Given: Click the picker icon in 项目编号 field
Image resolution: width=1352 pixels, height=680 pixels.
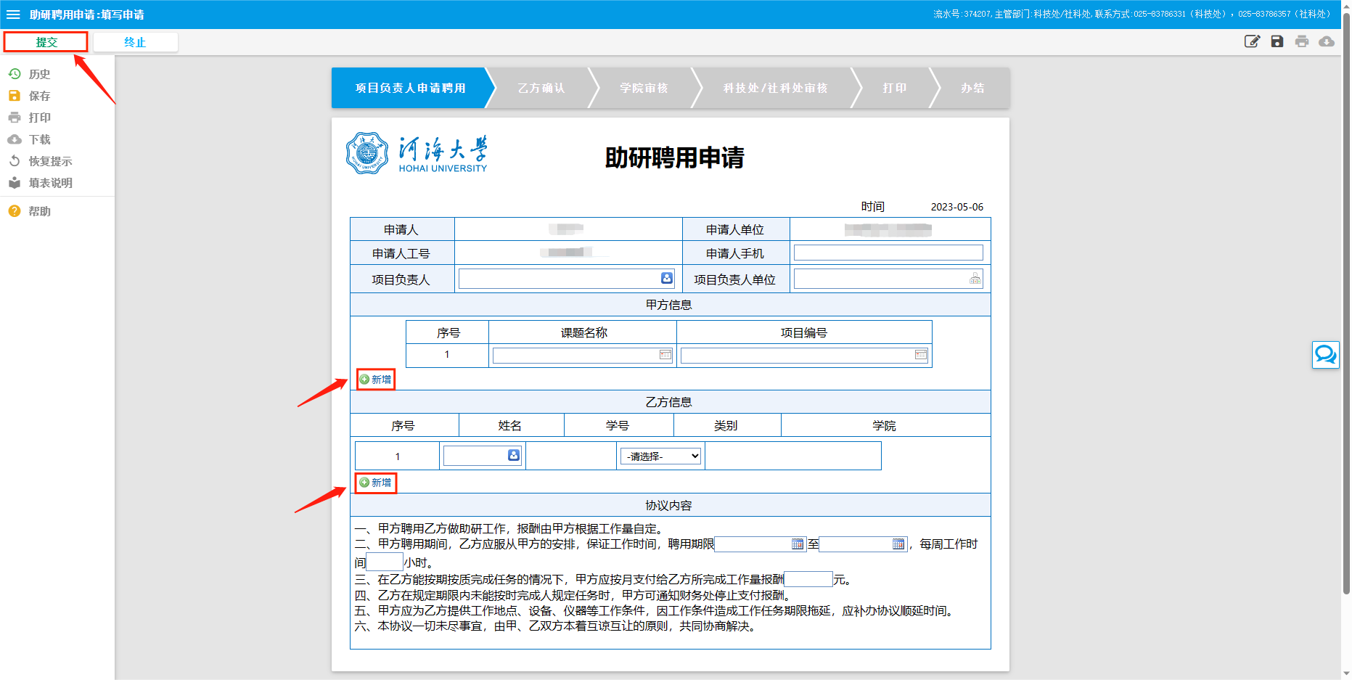Looking at the screenshot, I should pyautogui.click(x=921, y=355).
